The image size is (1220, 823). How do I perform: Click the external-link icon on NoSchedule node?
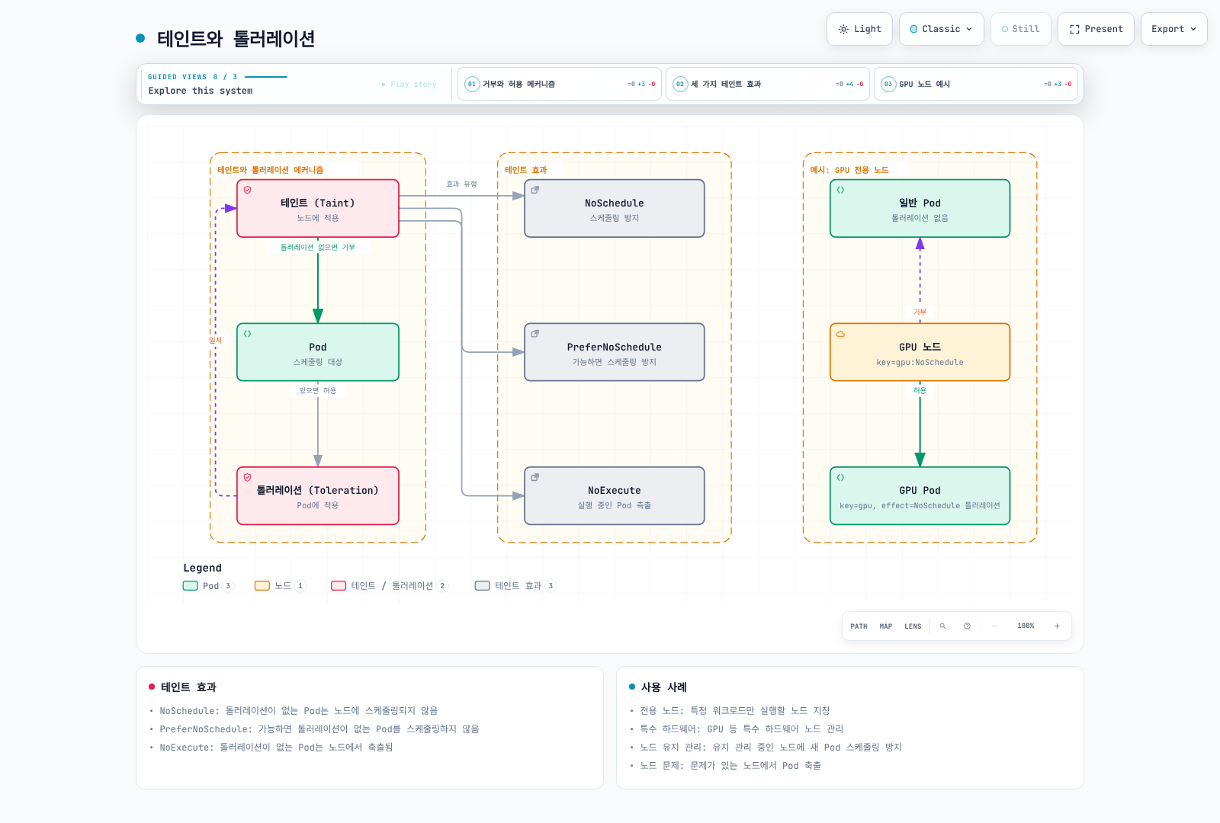click(x=535, y=190)
